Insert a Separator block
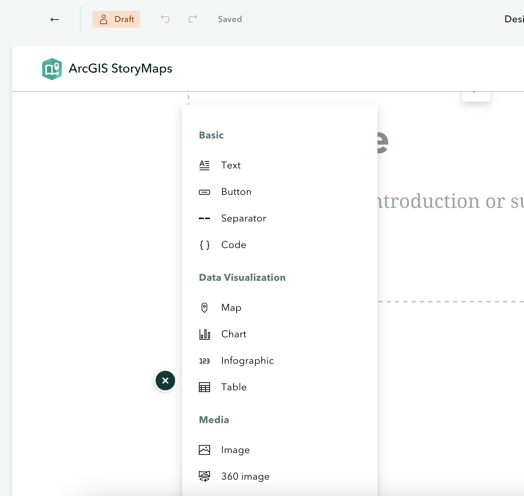This screenshot has height=496, width=524. pos(244,218)
